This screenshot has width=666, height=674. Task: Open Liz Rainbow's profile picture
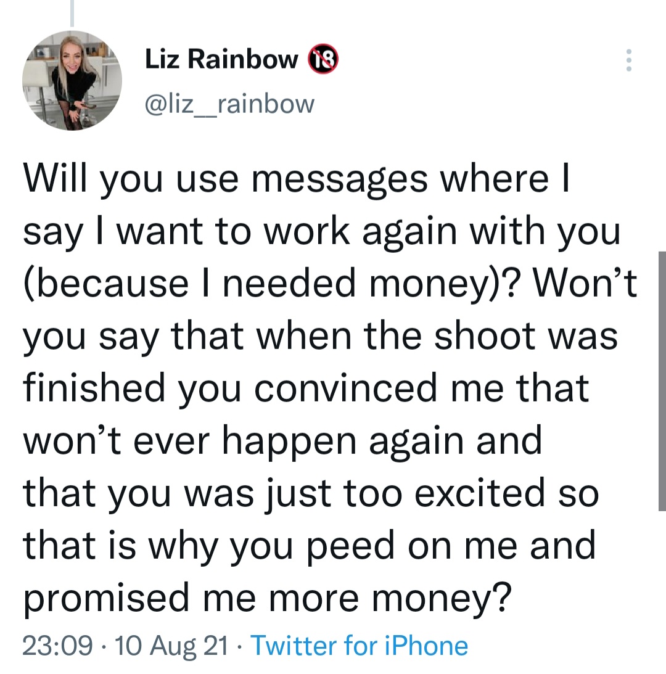pyautogui.click(x=72, y=80)
